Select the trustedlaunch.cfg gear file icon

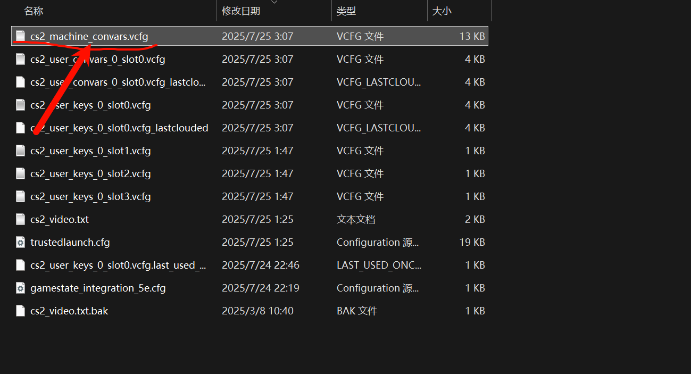20,242
